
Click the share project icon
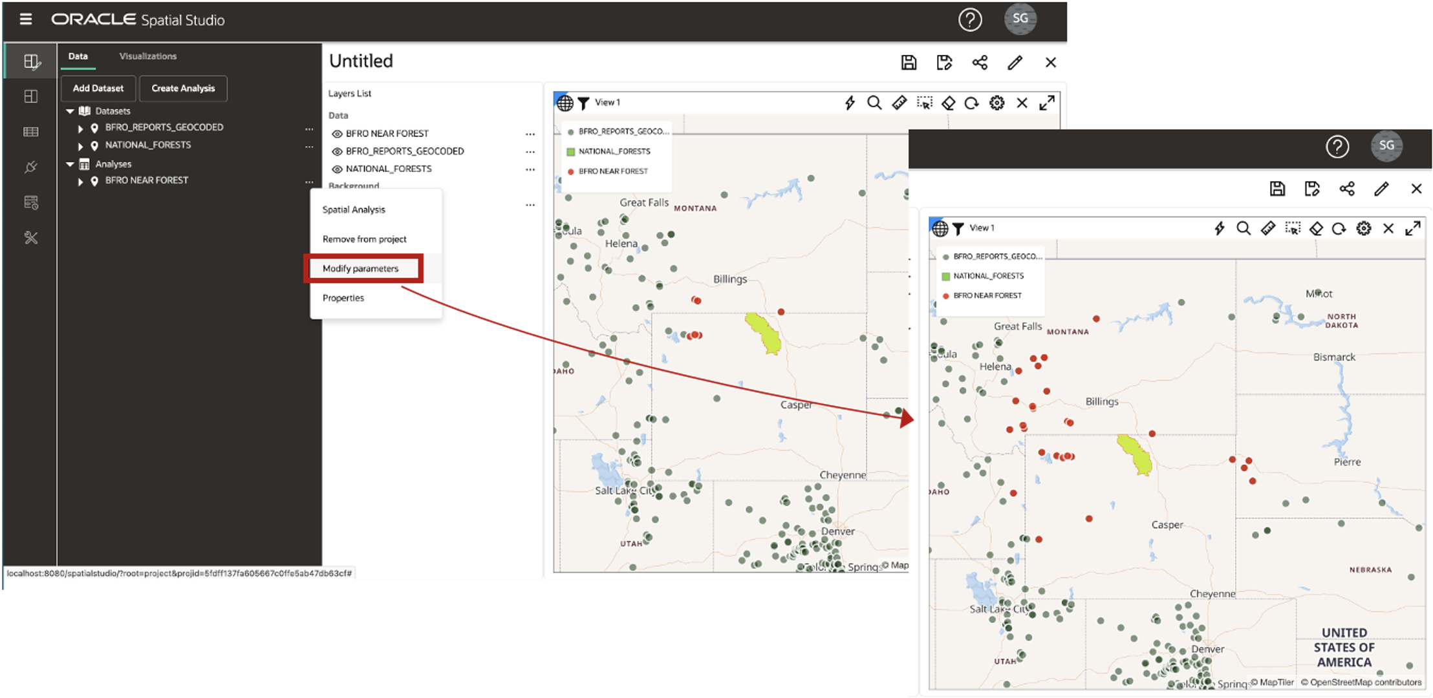click(x=980, y=63)
